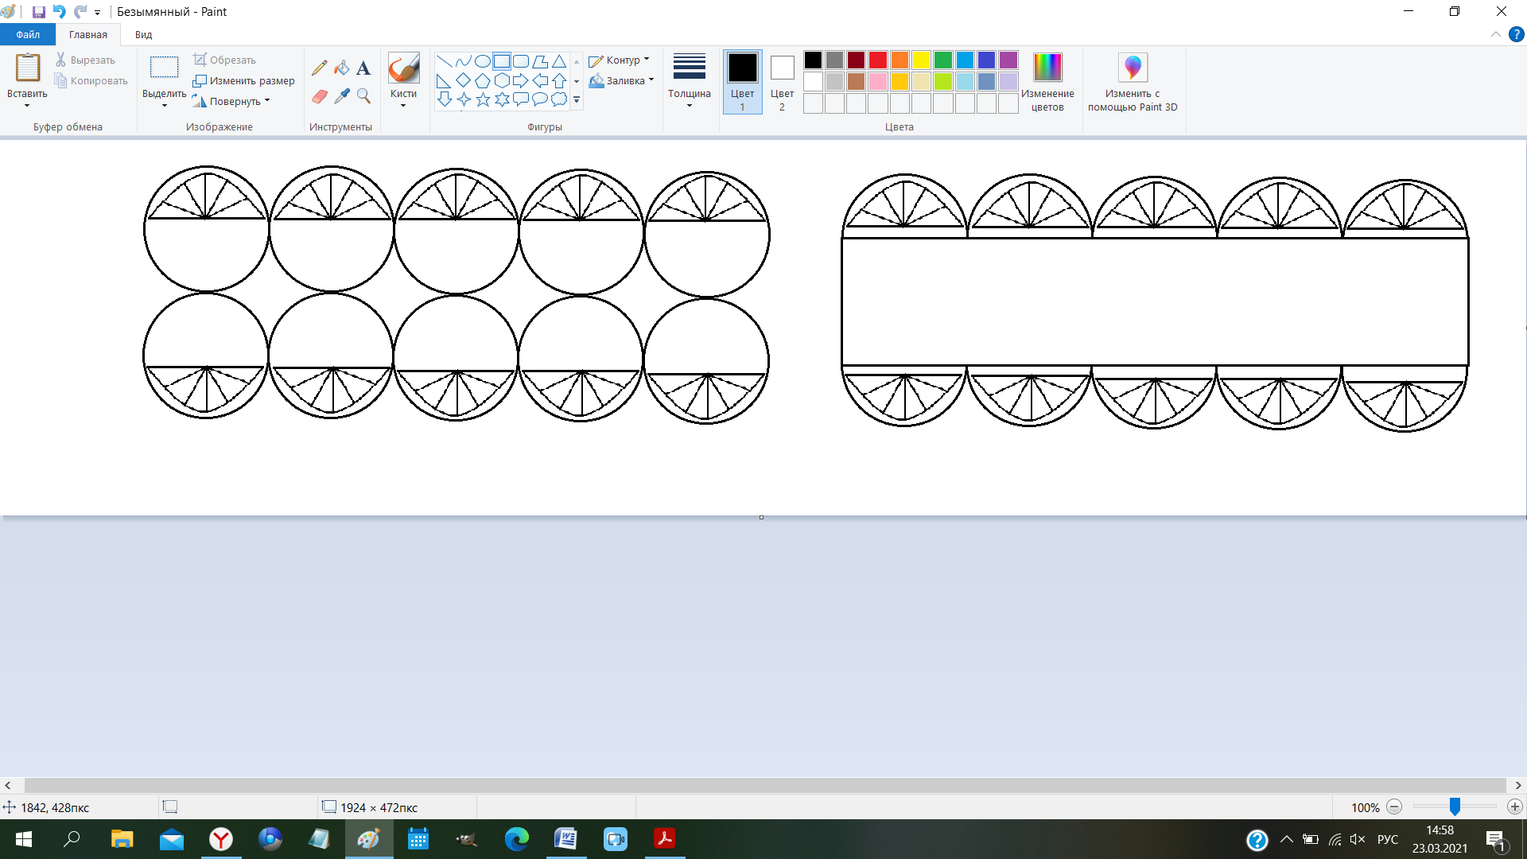
Task: Click the Undo arrow in title bar
Action: (59, 12)
